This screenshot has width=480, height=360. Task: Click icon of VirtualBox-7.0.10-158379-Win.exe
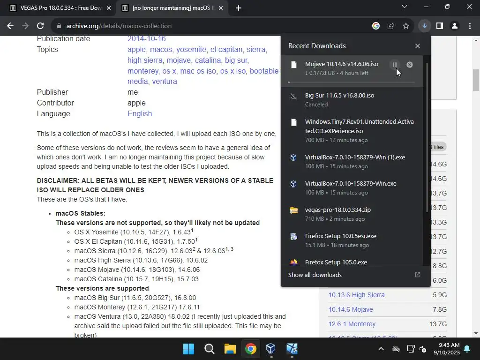293,184
